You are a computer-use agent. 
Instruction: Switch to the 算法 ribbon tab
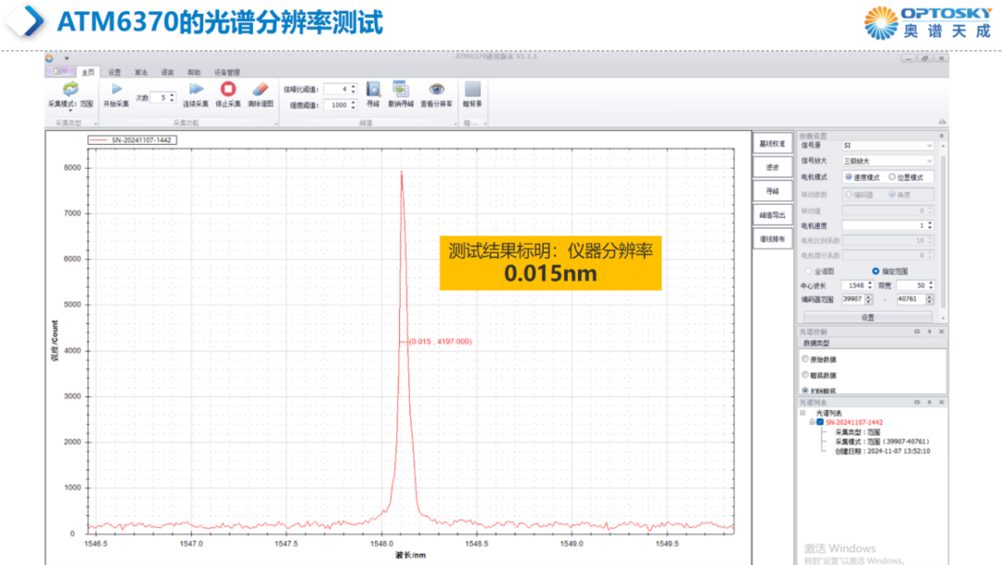pyautogui.click(x=141, y=72)
